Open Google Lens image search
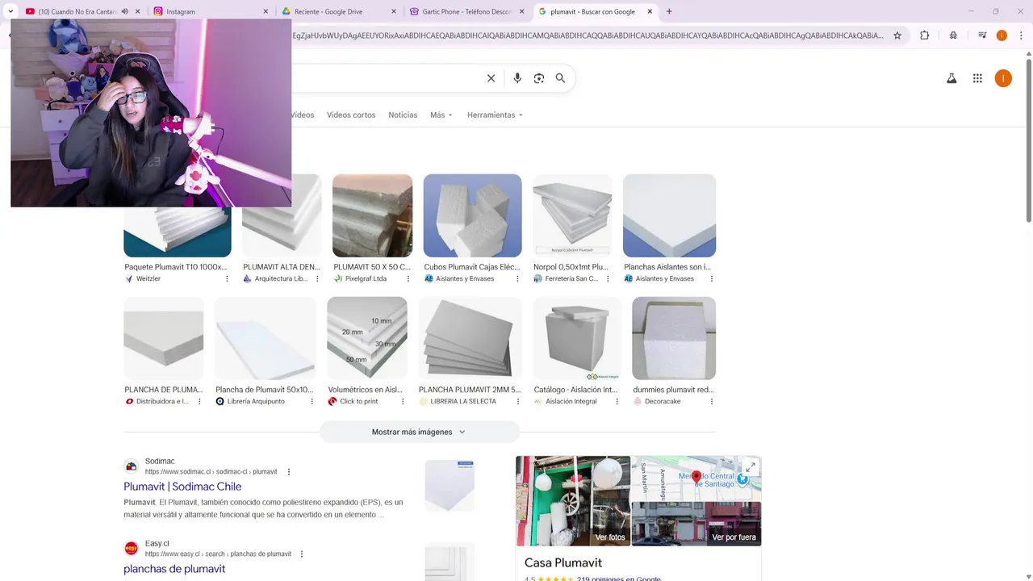Viewport: 1033px width, 581px height. coord(539,78)
